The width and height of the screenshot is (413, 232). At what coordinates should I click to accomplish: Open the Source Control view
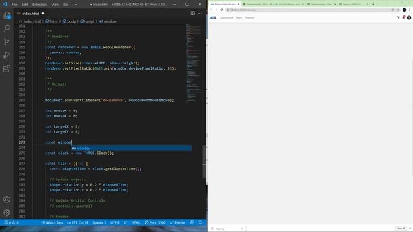click(x=6, y=41)
